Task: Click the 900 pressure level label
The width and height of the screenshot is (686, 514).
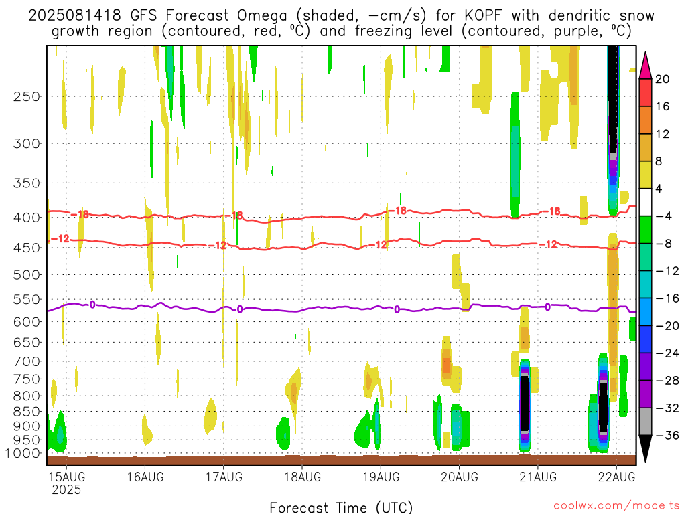Action: (x=27, y=426)
